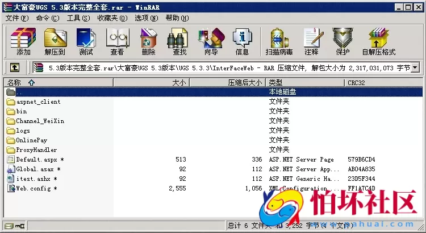The height and width of the screenshot is (233, 426).
Task: Click the WinRAR title bar icon
Action: [7, 7]
